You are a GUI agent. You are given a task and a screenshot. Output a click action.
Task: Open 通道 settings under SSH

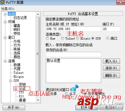tap(22, 100)
